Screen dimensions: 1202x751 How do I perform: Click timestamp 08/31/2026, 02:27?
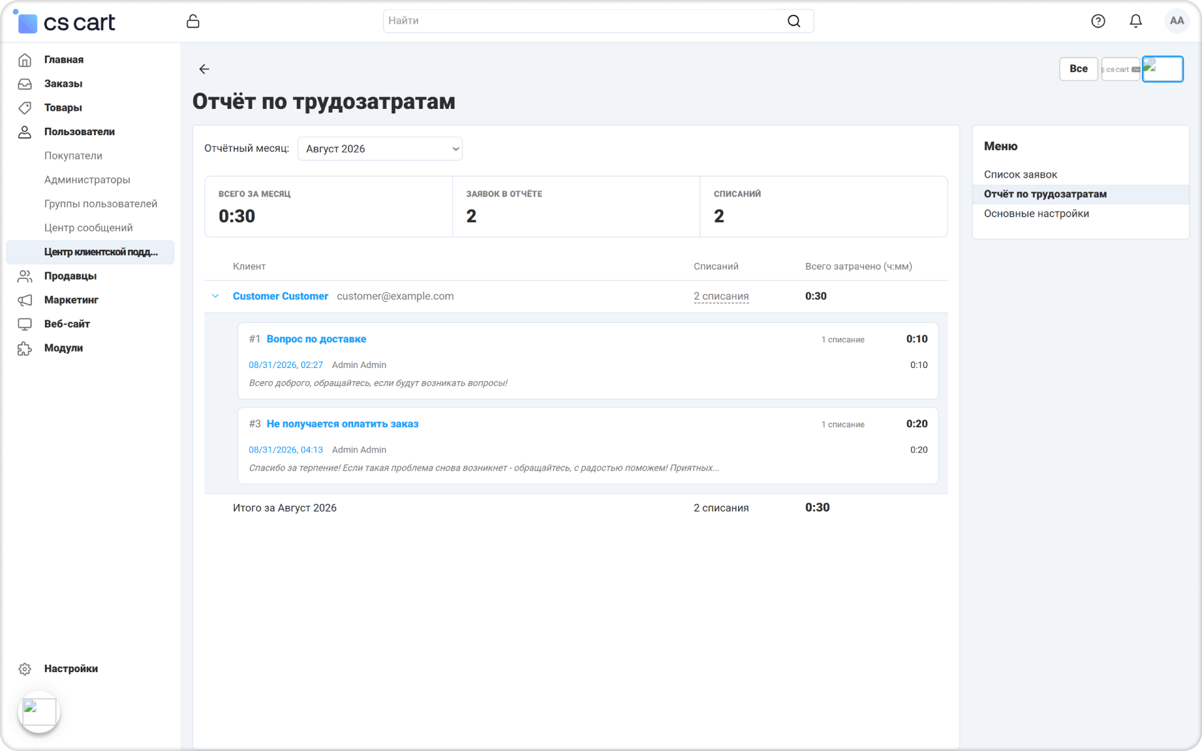[x=285, y=365]
